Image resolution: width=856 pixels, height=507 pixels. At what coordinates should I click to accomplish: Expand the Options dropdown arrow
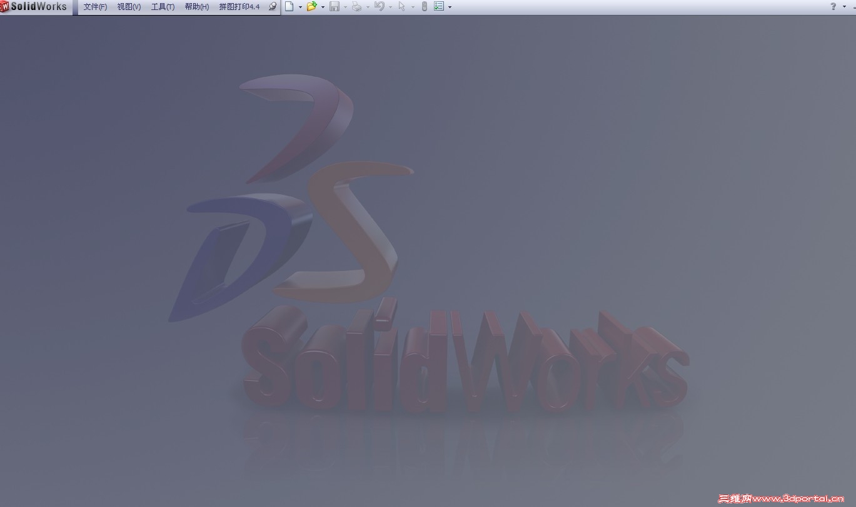click(450, 7)
